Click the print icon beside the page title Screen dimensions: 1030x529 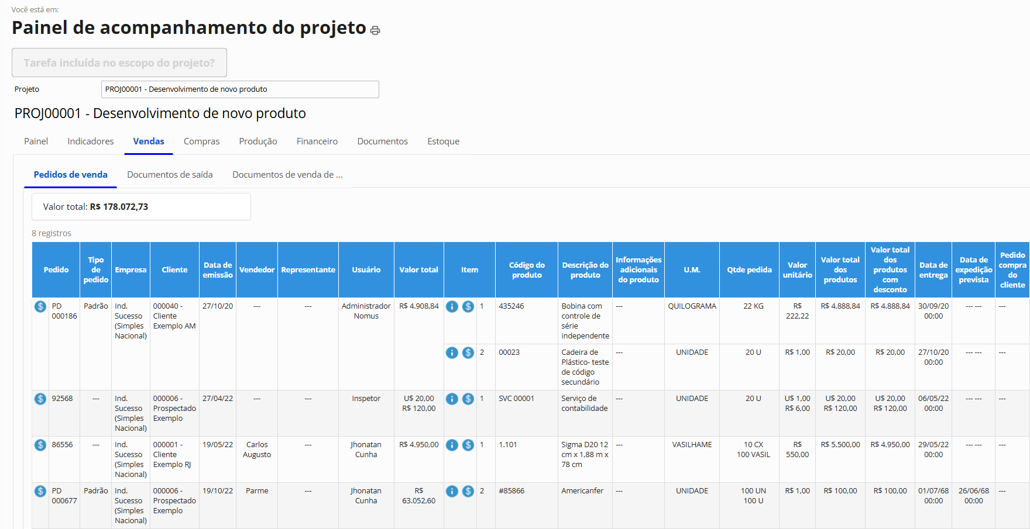pyautogui.click(x=375, y=30)
